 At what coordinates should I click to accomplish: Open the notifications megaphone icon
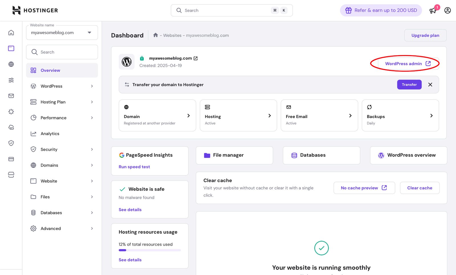(432, 10)
